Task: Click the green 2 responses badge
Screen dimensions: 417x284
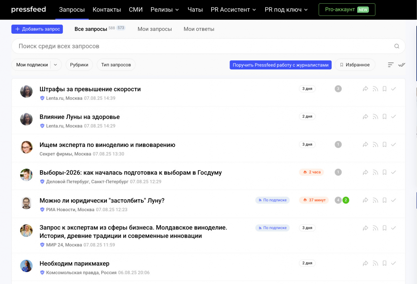Action: pyautogui.click(x=346, y=200)
